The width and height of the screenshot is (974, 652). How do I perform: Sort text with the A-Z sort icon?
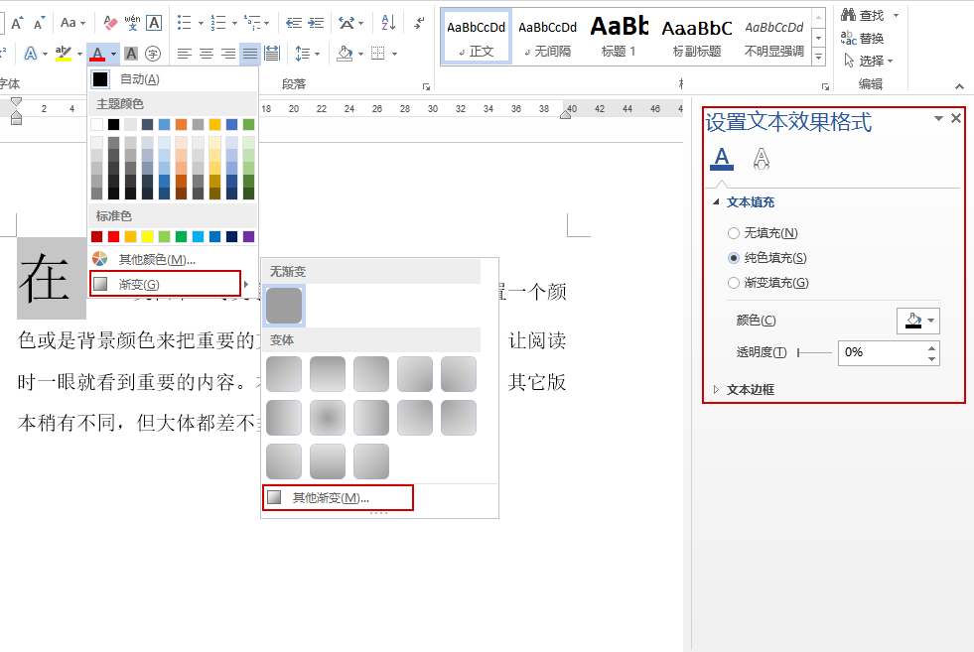[388, 24]
